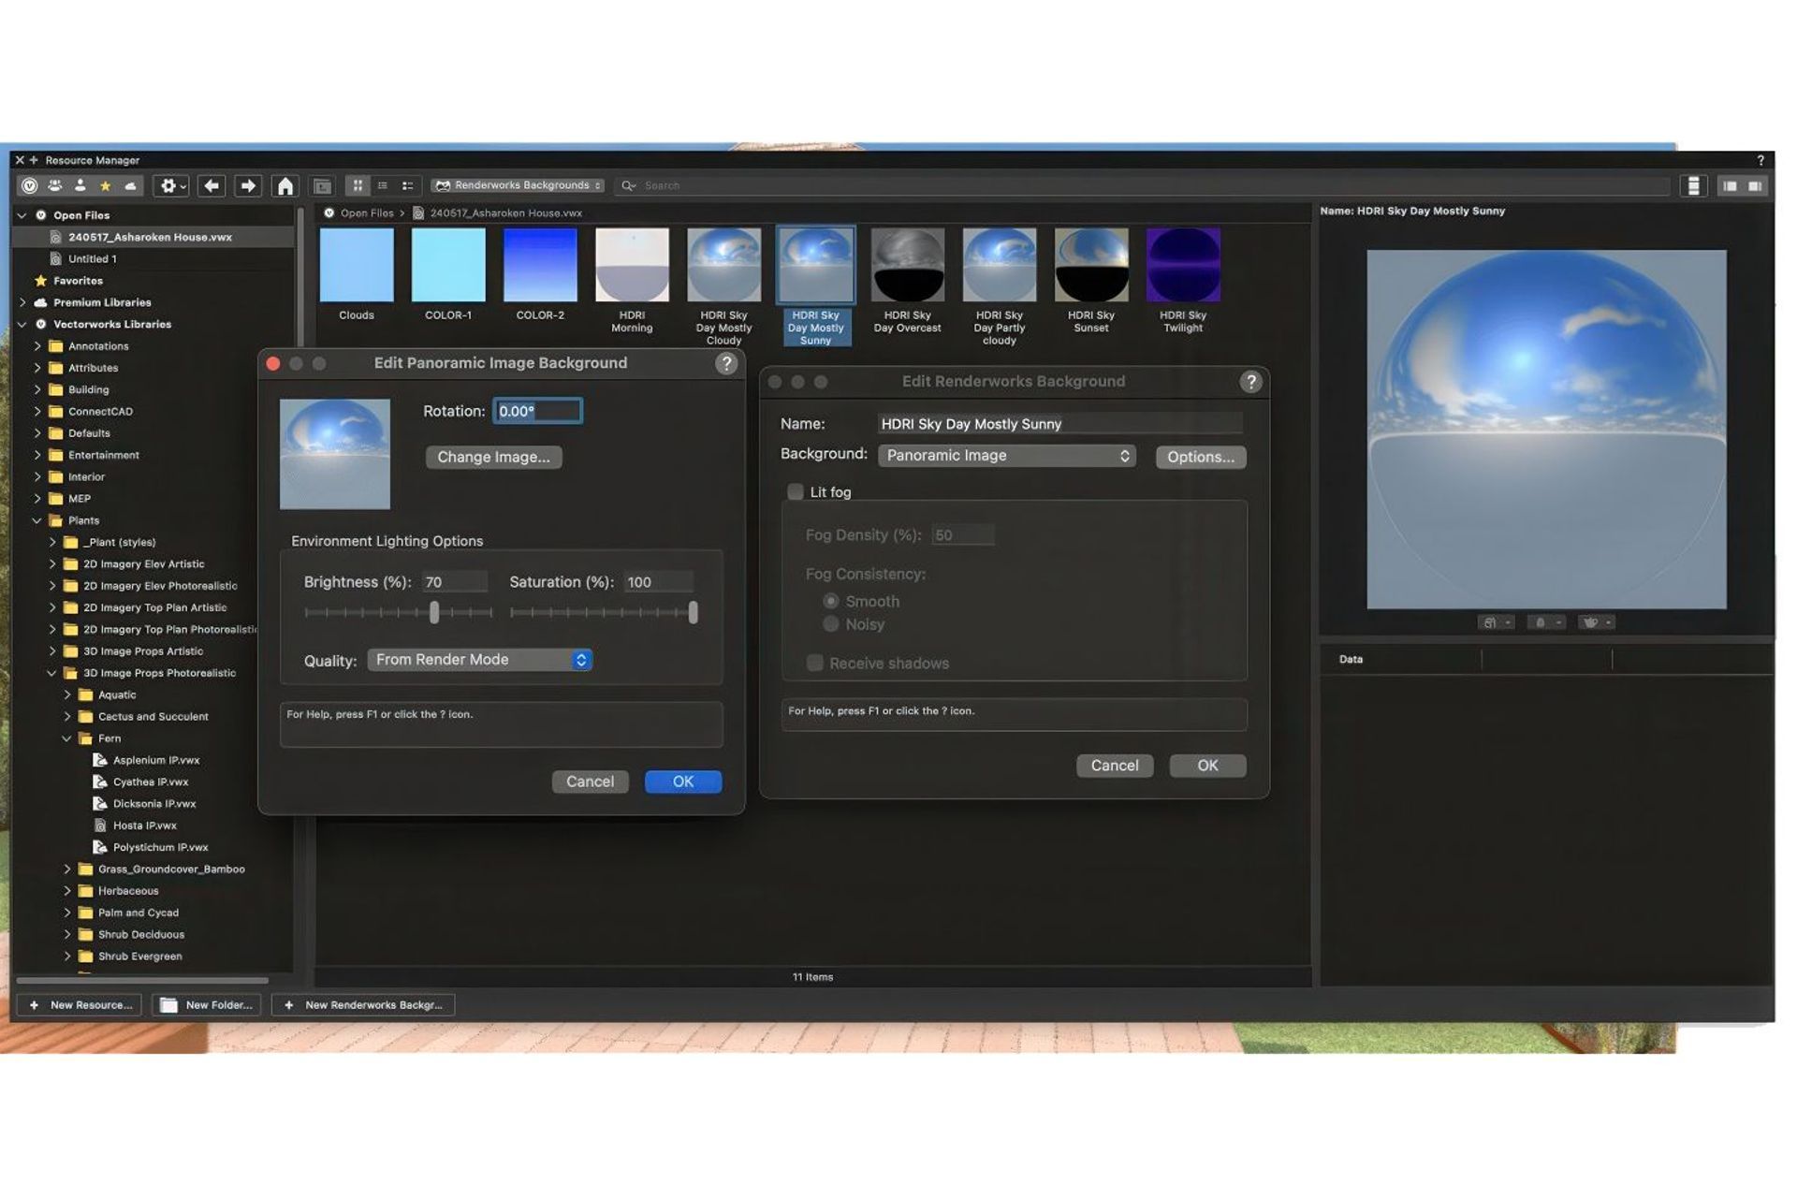Click the back navigation arrow
The image size is (1797, 1198).
point(212,185)
